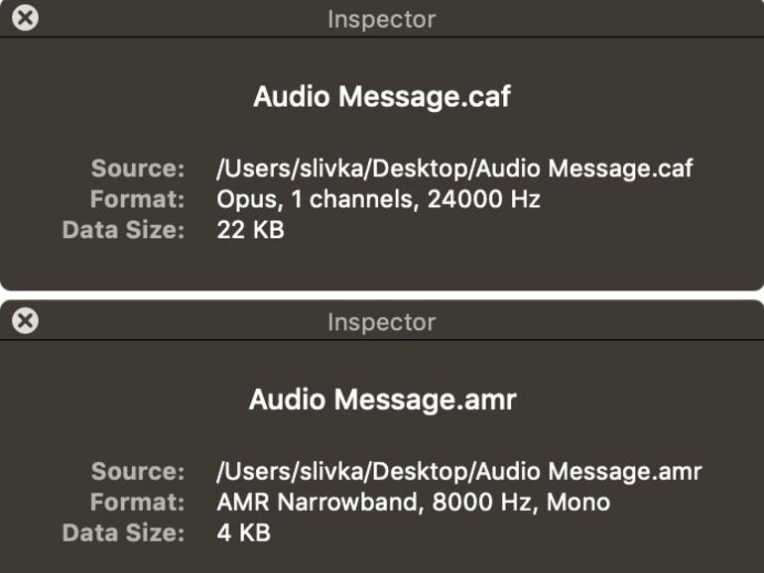Click the Inspector title above Audio Message.caf
Image resolution: width=764 pixels, height=573 pixels.
coord(381,18)
